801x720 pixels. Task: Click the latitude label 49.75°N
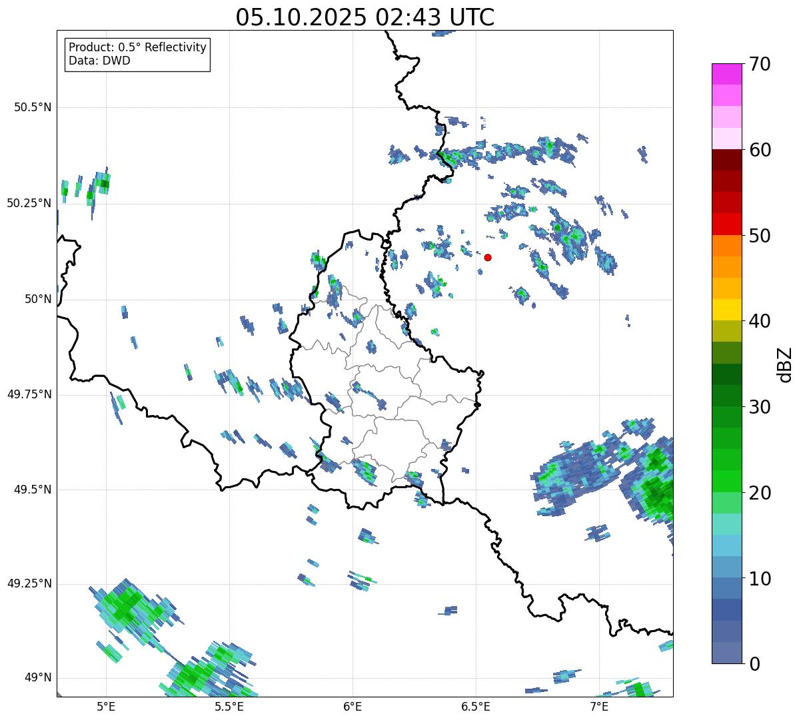tap(29, 394)
